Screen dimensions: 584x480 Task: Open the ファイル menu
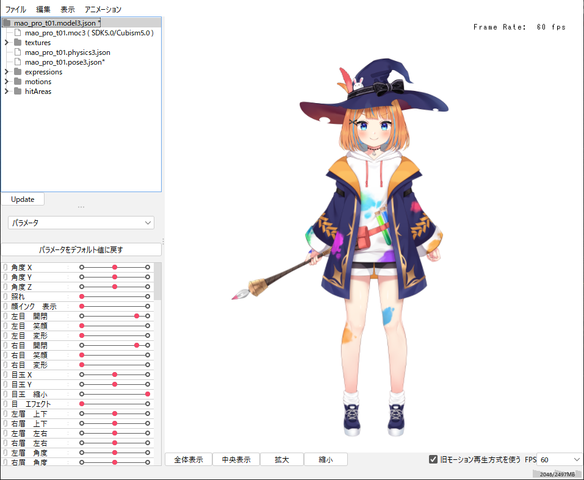click(x=16, y=10)
